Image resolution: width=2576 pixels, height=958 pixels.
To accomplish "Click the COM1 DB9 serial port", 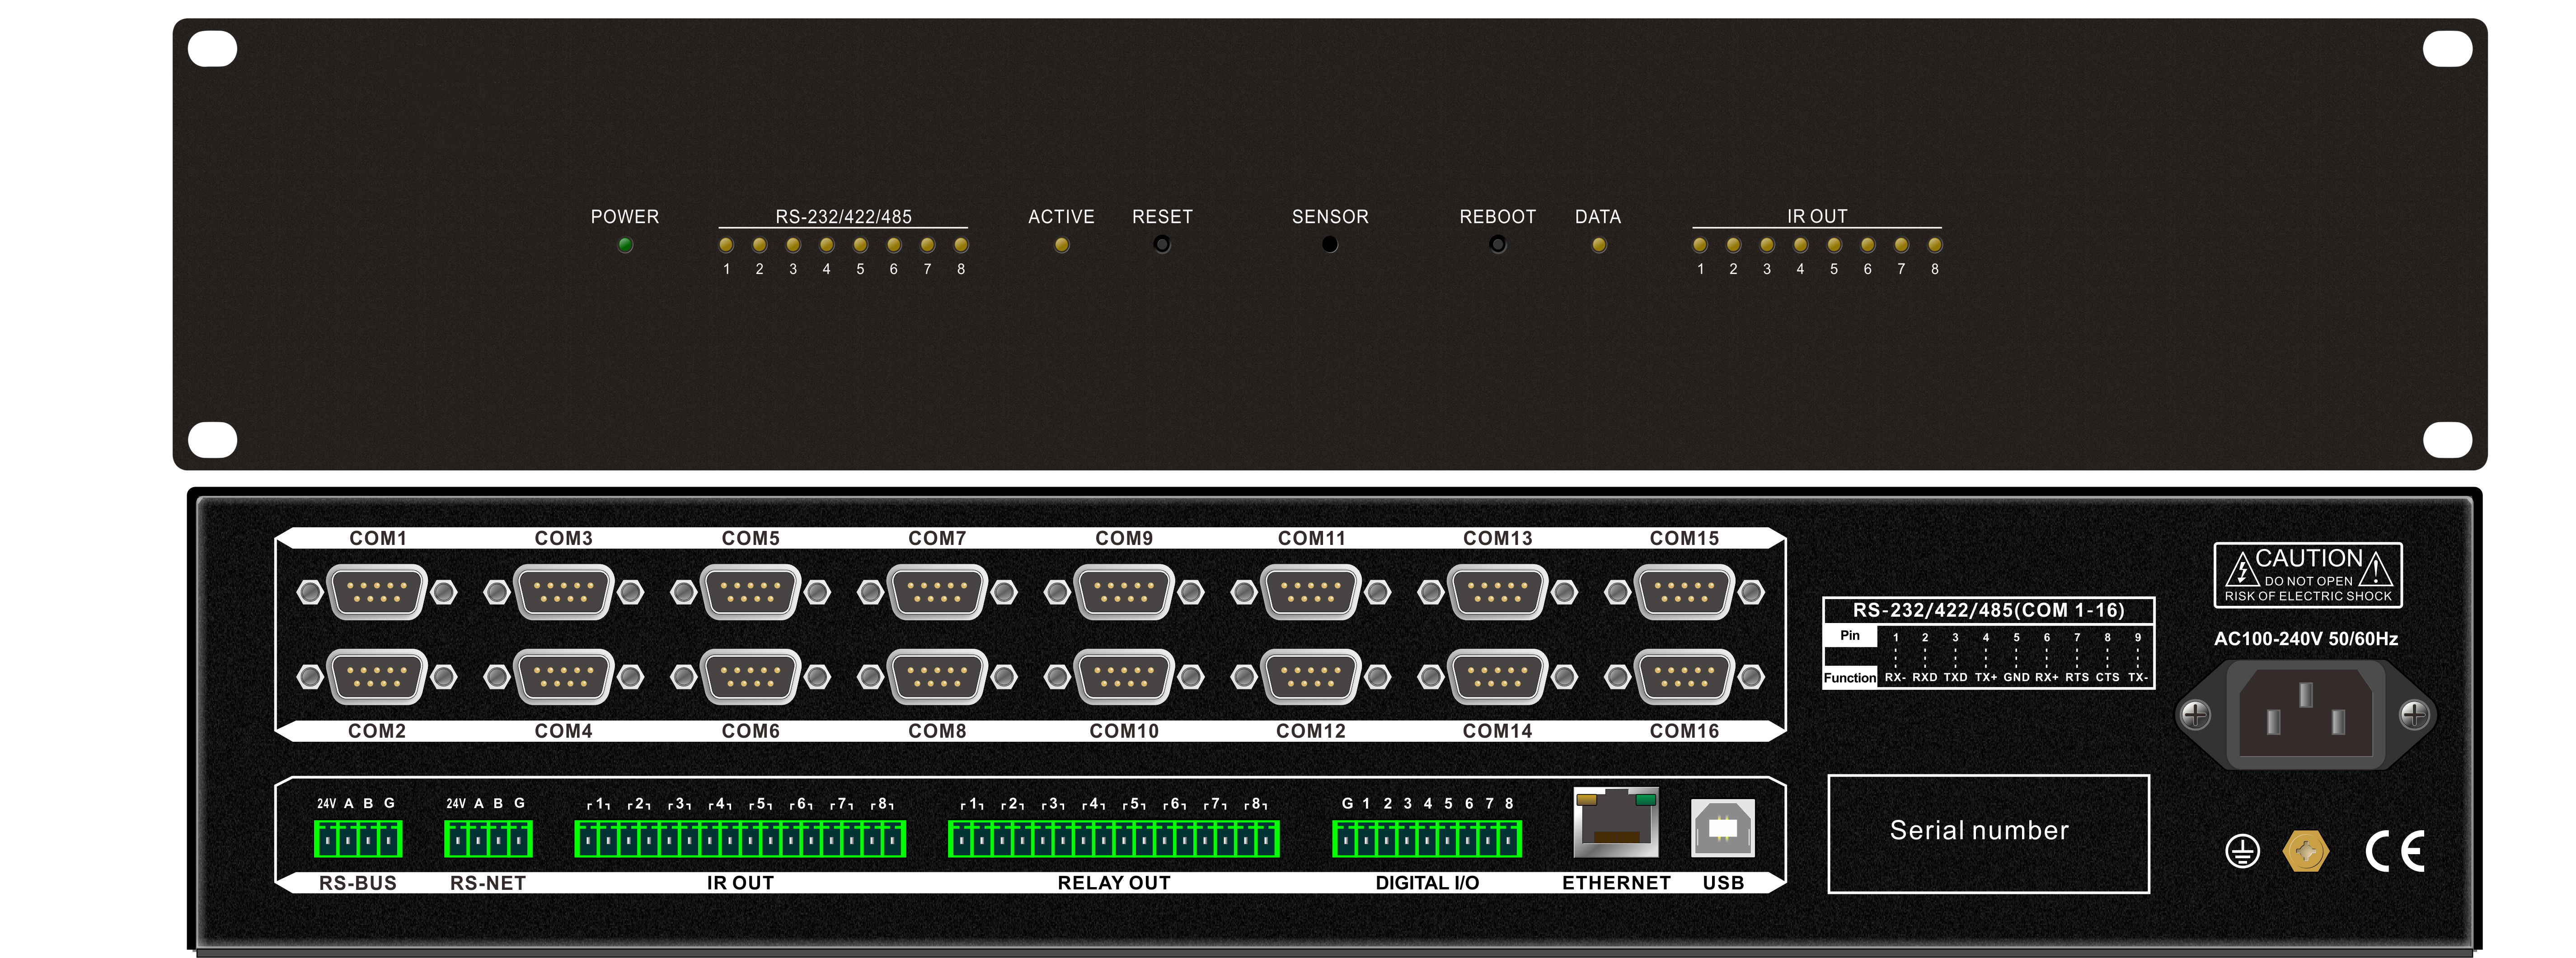I will point(377,592).
